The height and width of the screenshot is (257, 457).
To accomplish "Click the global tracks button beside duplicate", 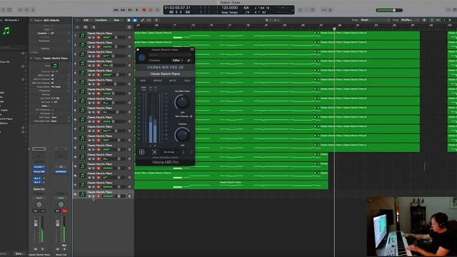I will click(94, 27).
